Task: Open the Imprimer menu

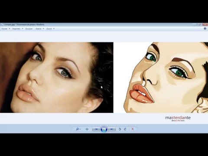Action: 16,29
